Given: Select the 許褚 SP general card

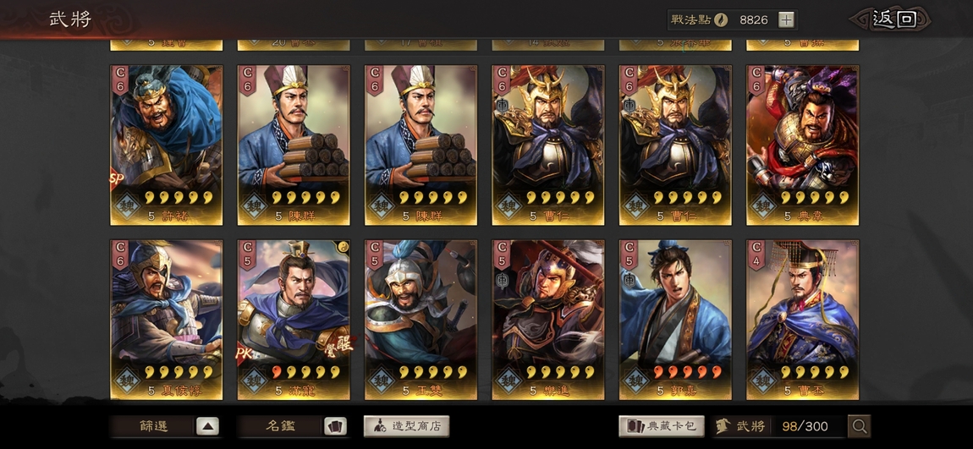Looking at the screenshot, I should point(167,145).
